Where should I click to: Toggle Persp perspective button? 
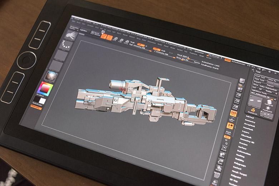click(x=233, y=113)
